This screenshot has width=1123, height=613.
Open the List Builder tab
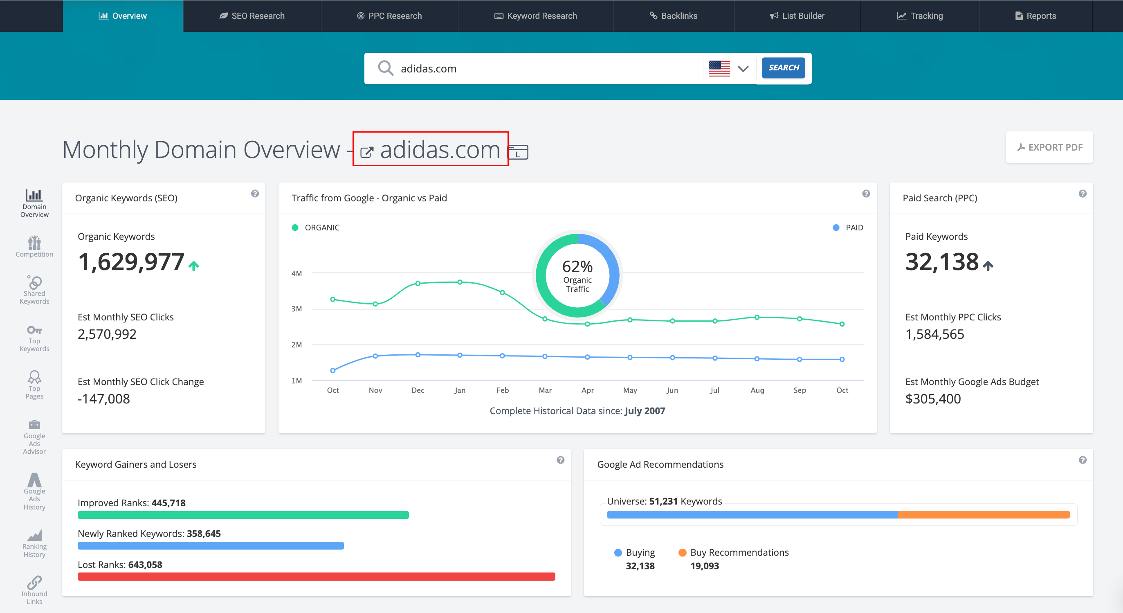click(797, 16)
